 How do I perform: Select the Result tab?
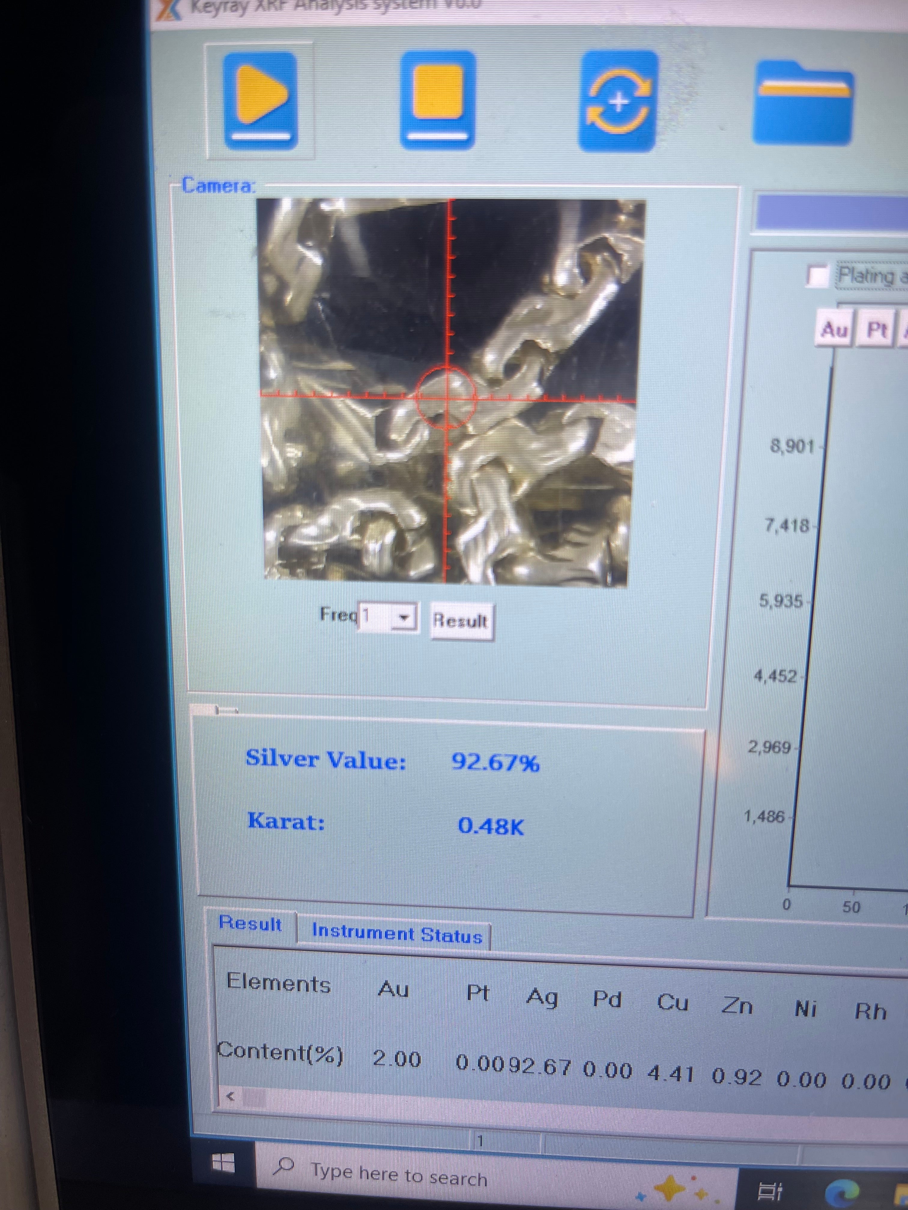coord(251,924)
